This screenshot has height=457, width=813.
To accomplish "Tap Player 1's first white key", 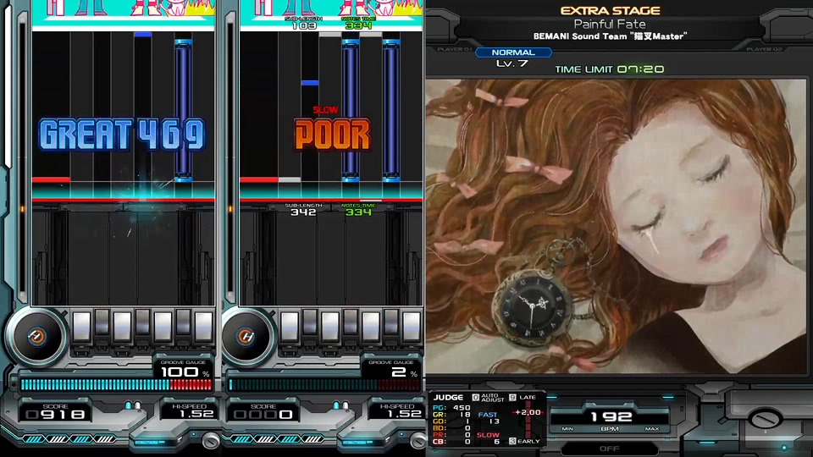I will click(81, 327).
